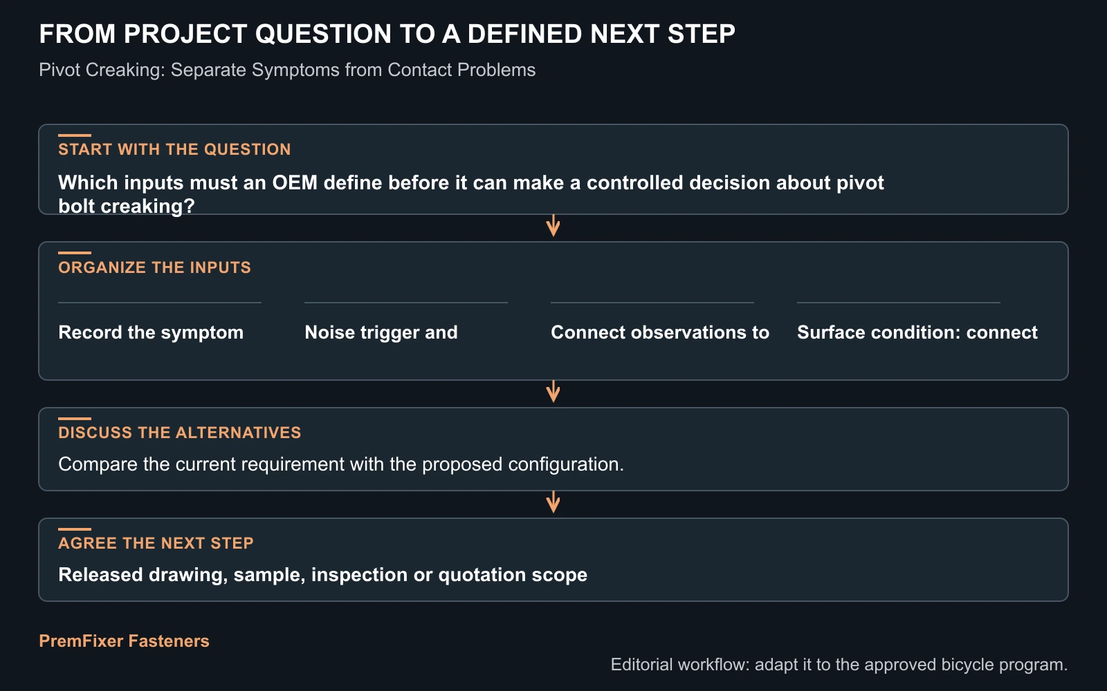Click the orange accent bar above 'Agree the Next Step'
Image resolution: width=1107 pixels, height=691 pixels.
pyautogui.click(x=75, y=529)
